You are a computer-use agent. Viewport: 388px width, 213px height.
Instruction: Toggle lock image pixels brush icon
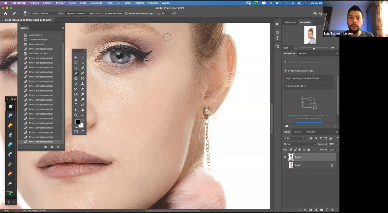point(295,150)
